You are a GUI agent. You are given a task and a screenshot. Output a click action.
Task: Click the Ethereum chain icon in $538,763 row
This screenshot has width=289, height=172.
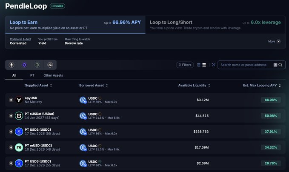point(11,132)
